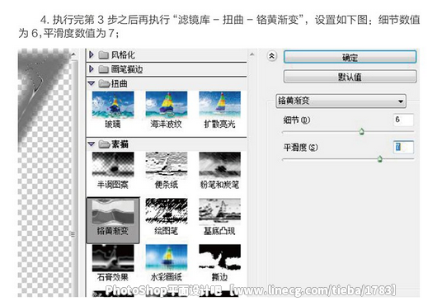Image resolution: width=442 pixels, height=306 pixels.
Task: Adjust the 平滑度 slider handle
Action: [379, 159]
